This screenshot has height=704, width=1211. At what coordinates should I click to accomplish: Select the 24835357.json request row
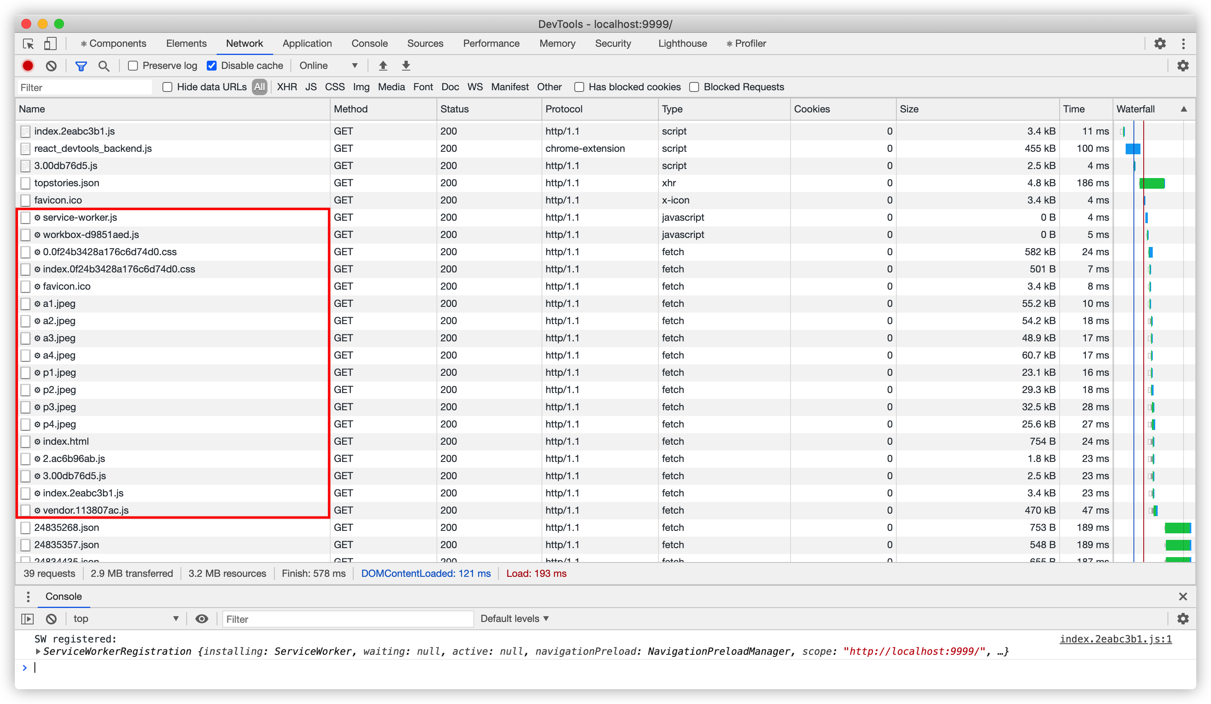click(605, 545)
